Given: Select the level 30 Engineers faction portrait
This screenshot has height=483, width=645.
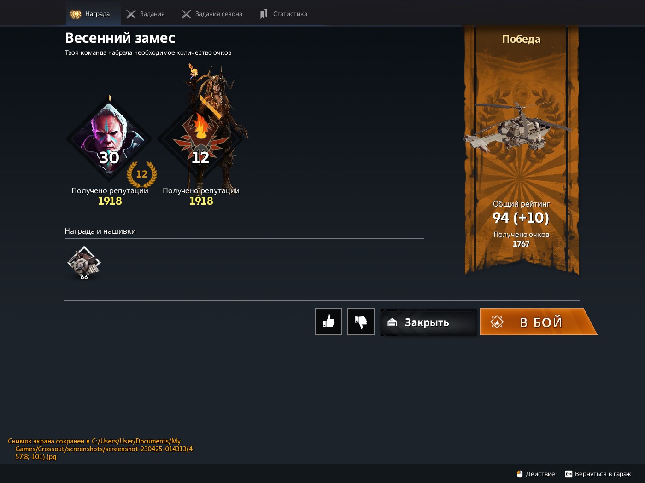Looking at the screenshot, I should coord(109,138).
